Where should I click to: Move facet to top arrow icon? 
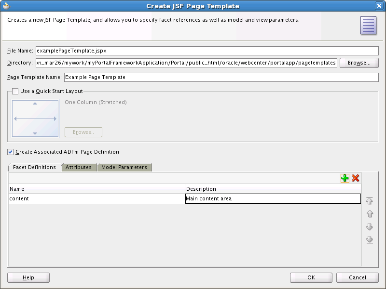[x=369, y=201]
